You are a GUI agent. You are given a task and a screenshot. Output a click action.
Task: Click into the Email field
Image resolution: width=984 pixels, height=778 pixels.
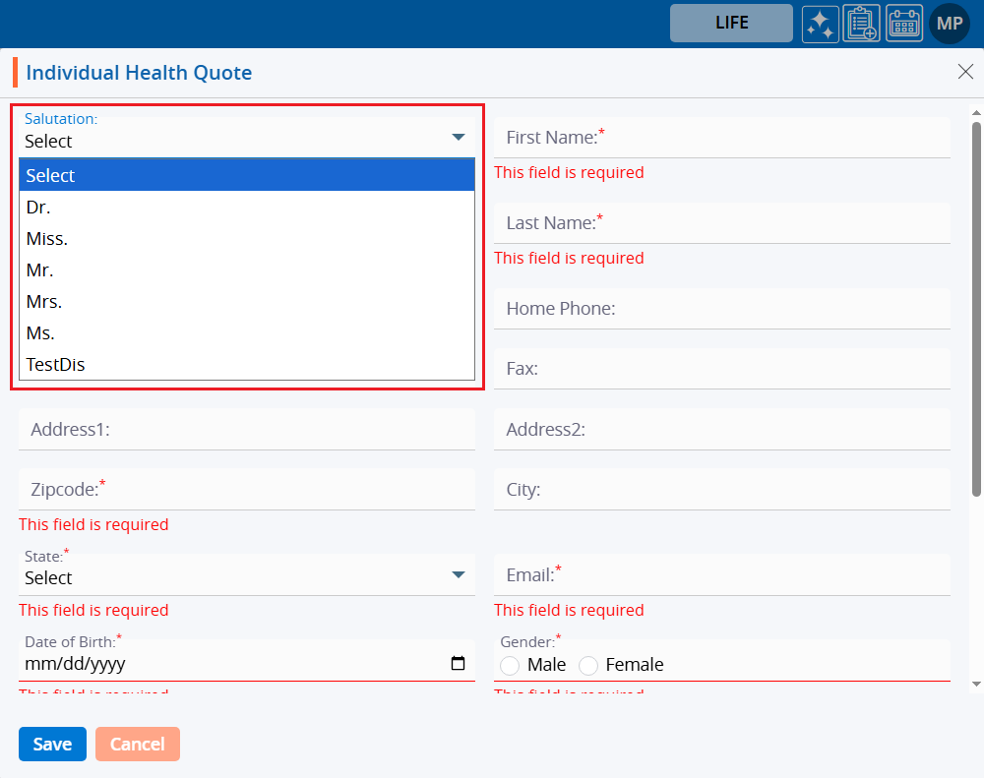pos(721,575)
